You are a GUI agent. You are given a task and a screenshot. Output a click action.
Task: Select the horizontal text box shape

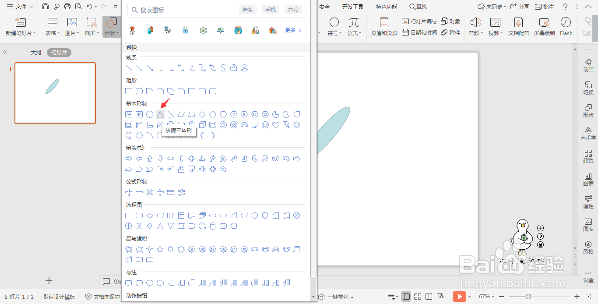[x=129, y=114]
